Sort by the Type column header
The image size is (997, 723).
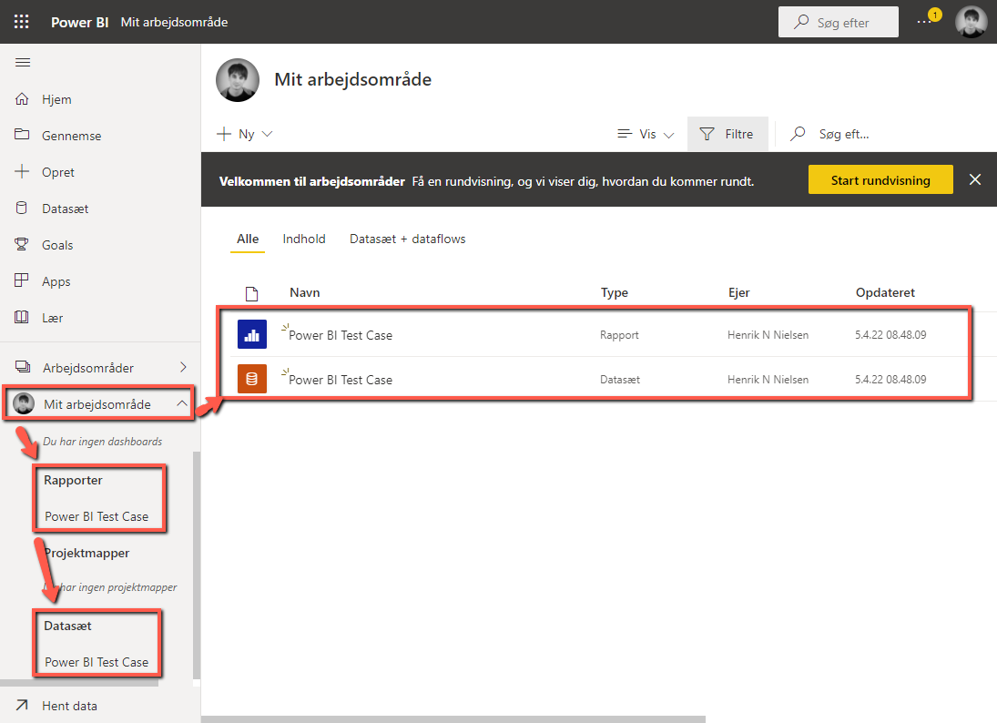pos(615,292)
